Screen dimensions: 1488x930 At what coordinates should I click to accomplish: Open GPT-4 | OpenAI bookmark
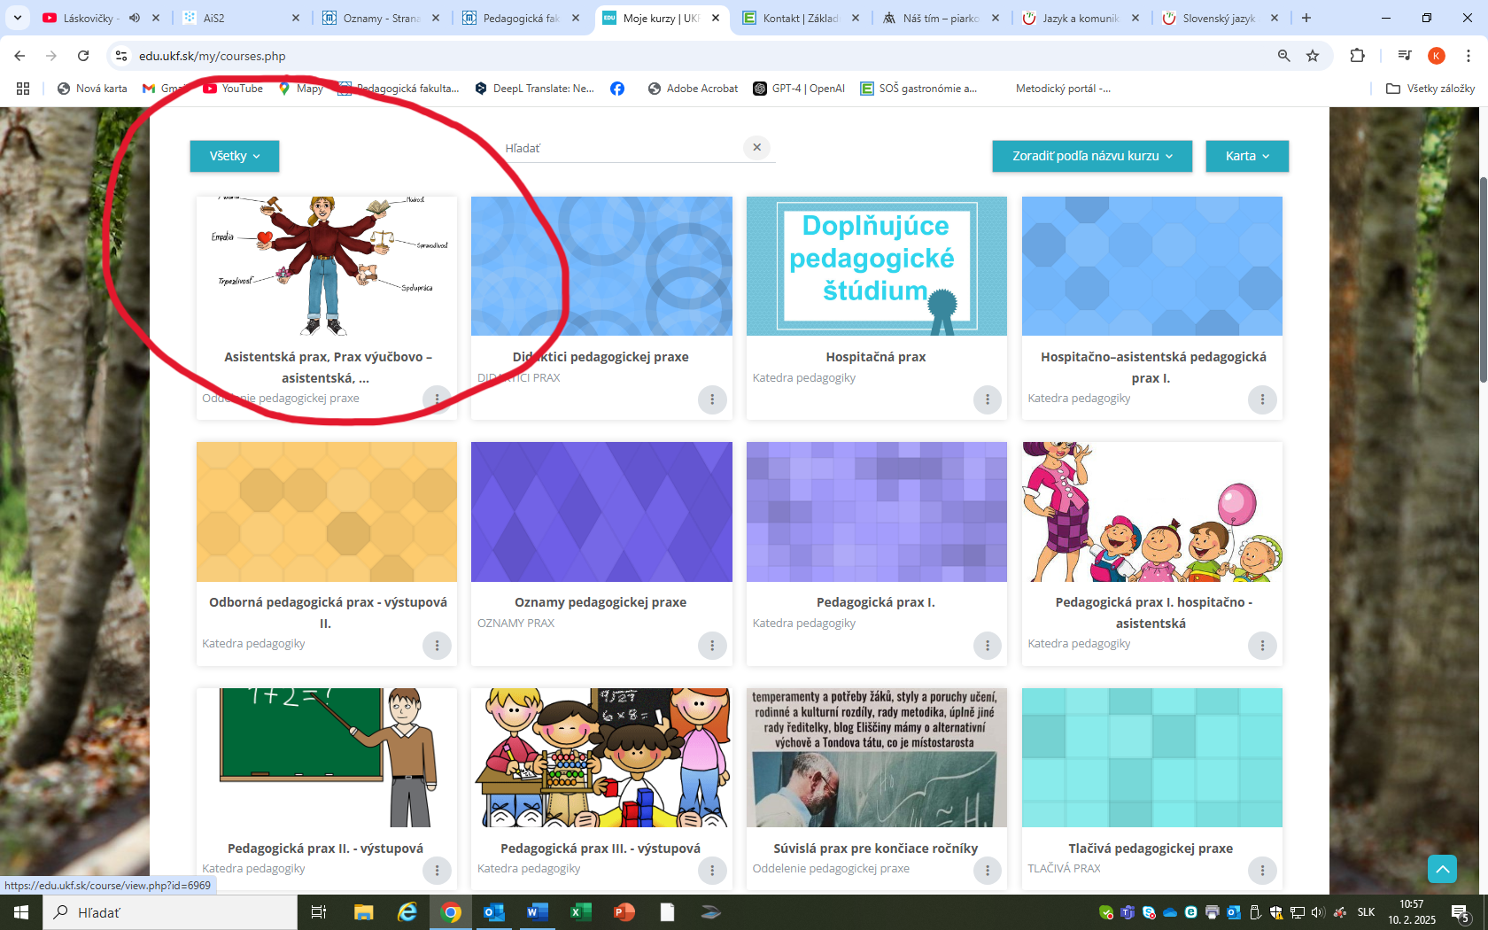[799, 89]
